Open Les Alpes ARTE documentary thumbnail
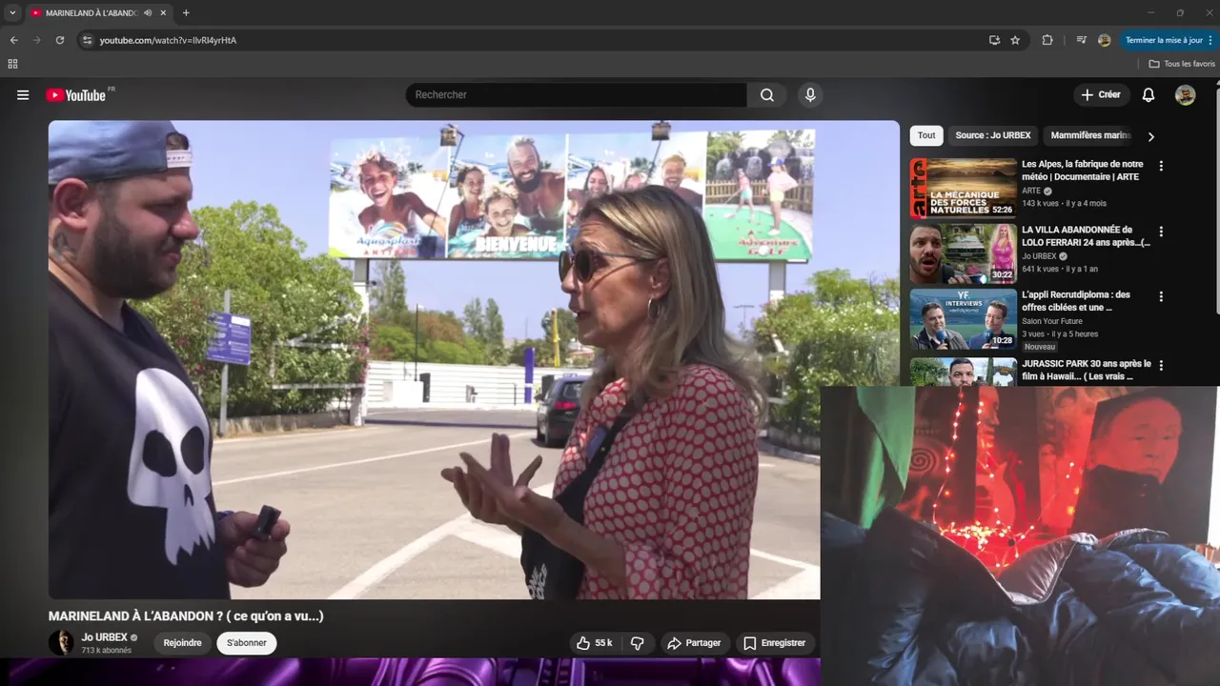Screen dimensions: 1220x686 coord(963,188)
